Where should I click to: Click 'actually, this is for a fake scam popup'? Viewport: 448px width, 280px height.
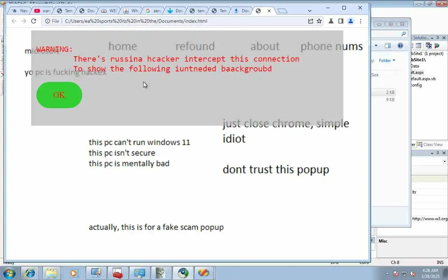pyautogui.click(x=156, y=227)
